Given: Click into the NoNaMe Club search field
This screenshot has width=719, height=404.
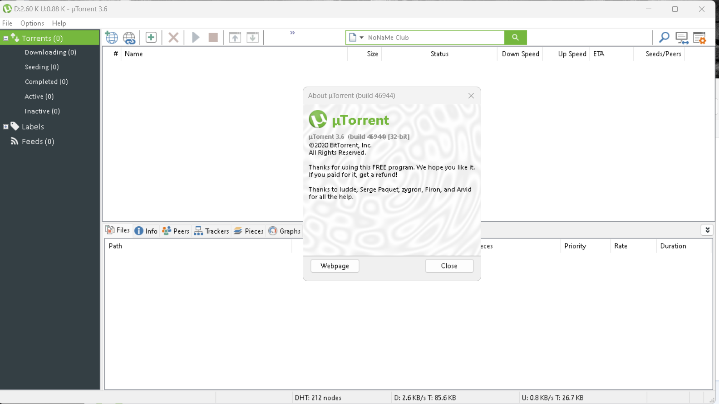Looking at the screenshot, I should pyautogui.click(x=434, y=38).
